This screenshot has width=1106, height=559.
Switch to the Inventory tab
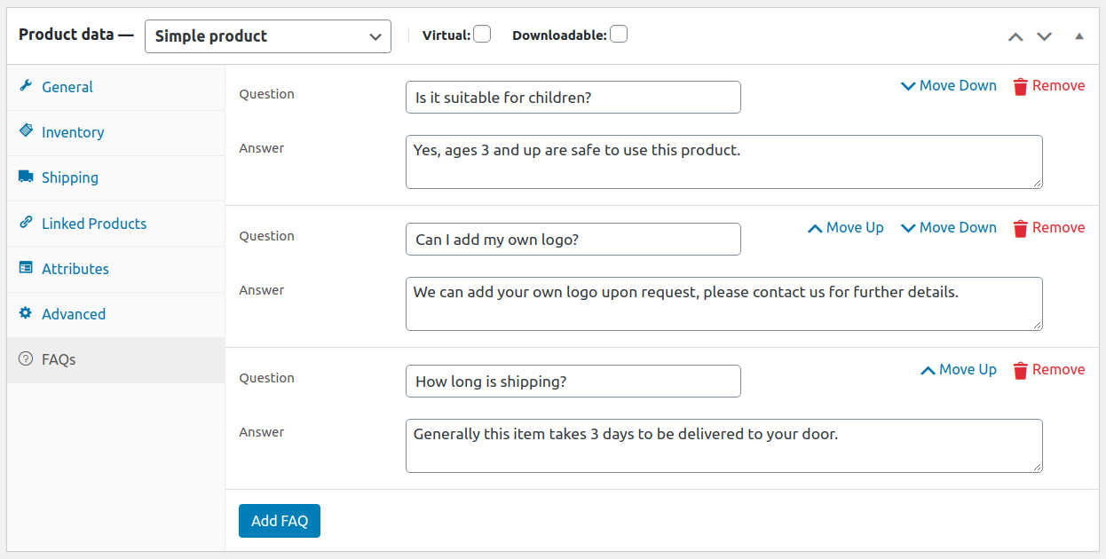73,132
